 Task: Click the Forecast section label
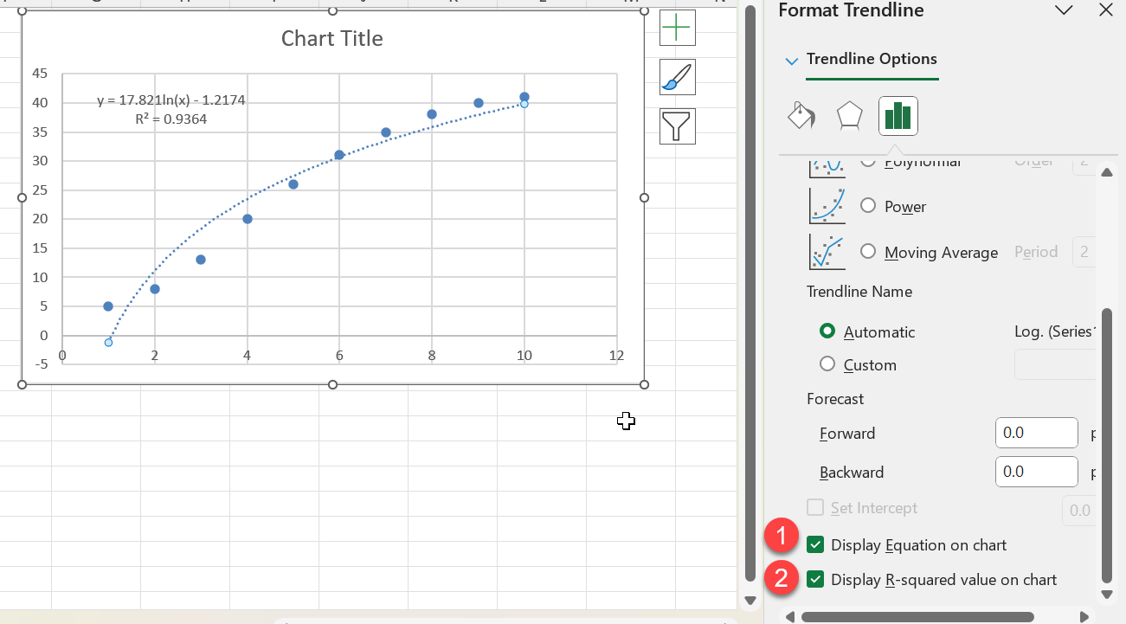click(x=835, y=399)
